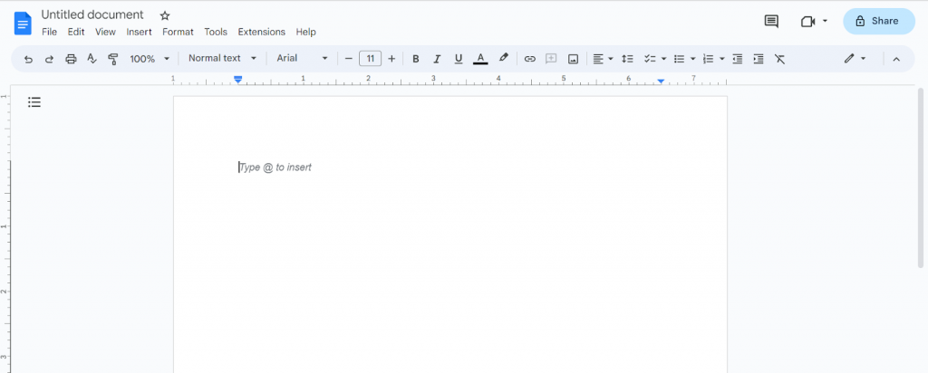
Task: Toggle Underline formatting
Action: [458, 59]
